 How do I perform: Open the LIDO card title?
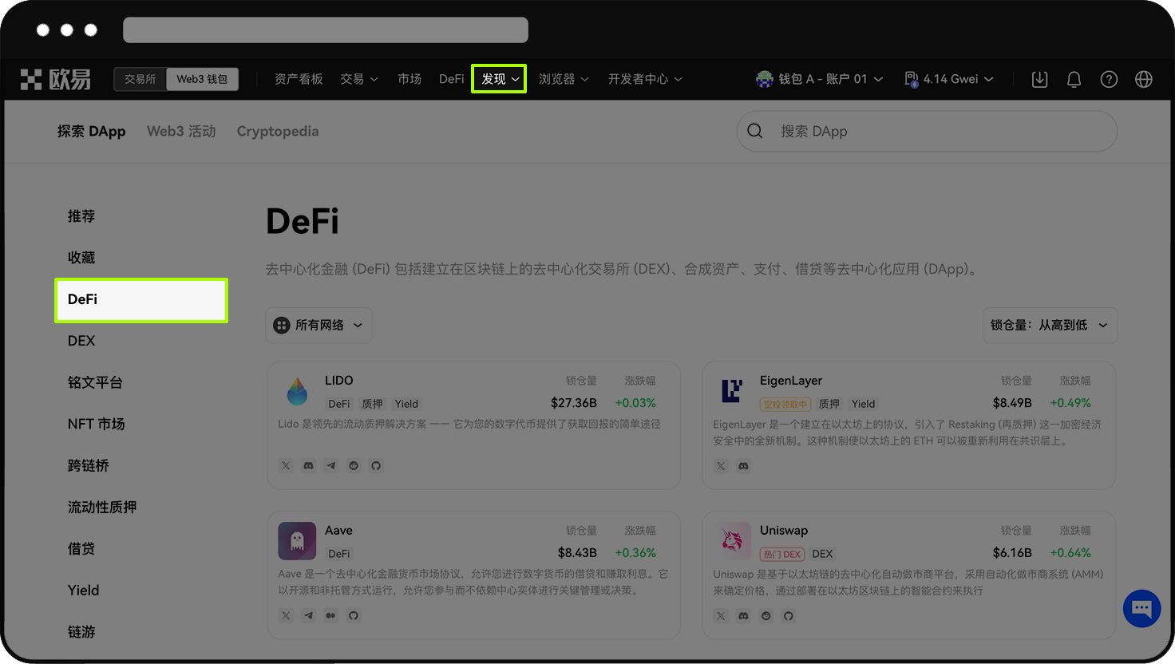[x=338, y=381]
